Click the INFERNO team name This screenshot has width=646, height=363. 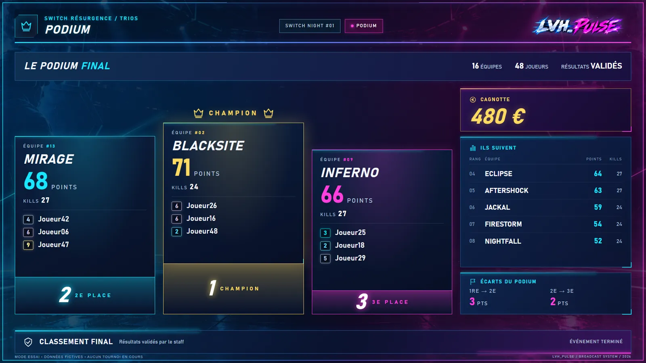(x=350, y=173)
